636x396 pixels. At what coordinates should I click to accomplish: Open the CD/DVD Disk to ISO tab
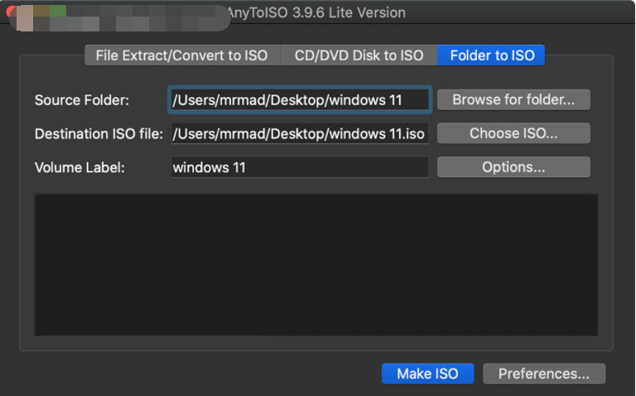coord(359,56)
